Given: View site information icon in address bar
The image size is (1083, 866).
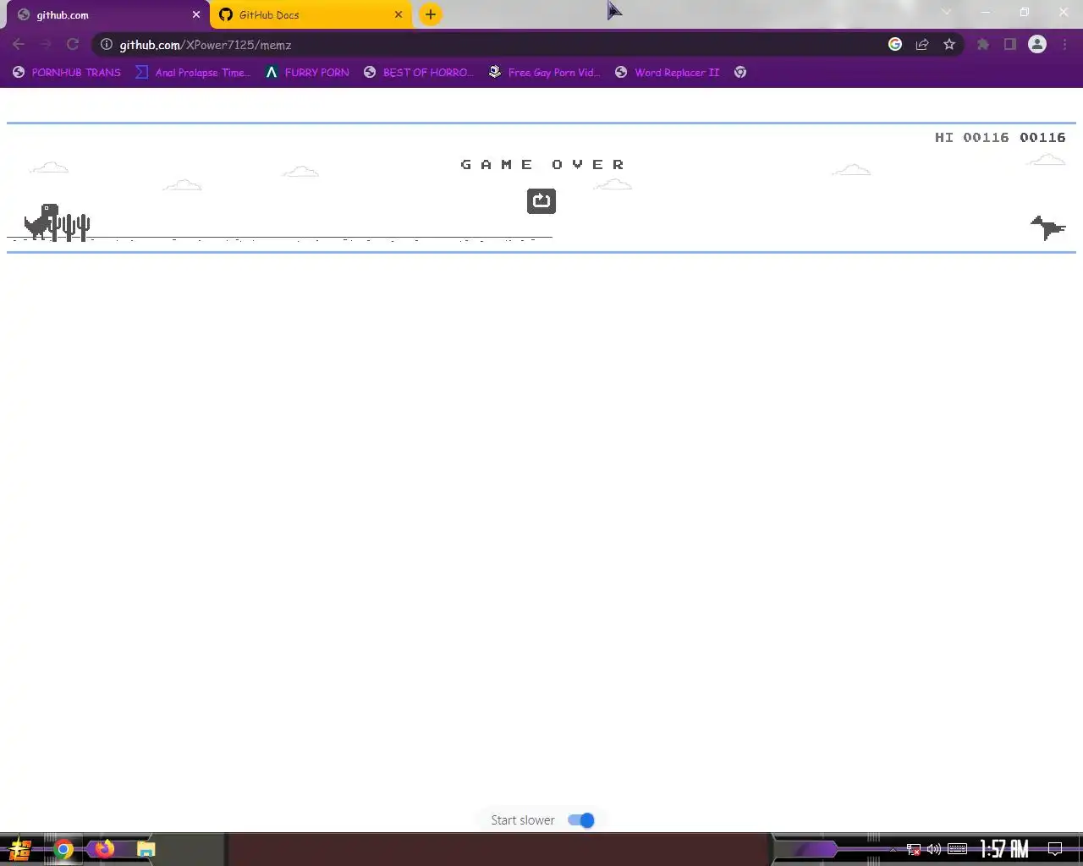Looking at the screenshot, I should (107, 45).
